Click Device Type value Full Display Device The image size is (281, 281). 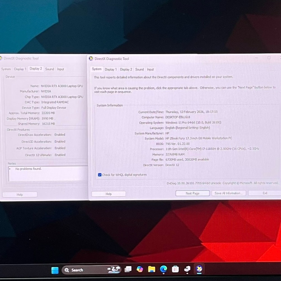coord(54,108)
